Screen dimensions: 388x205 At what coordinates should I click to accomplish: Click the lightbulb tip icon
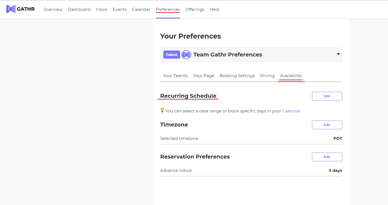click(162, 110)
